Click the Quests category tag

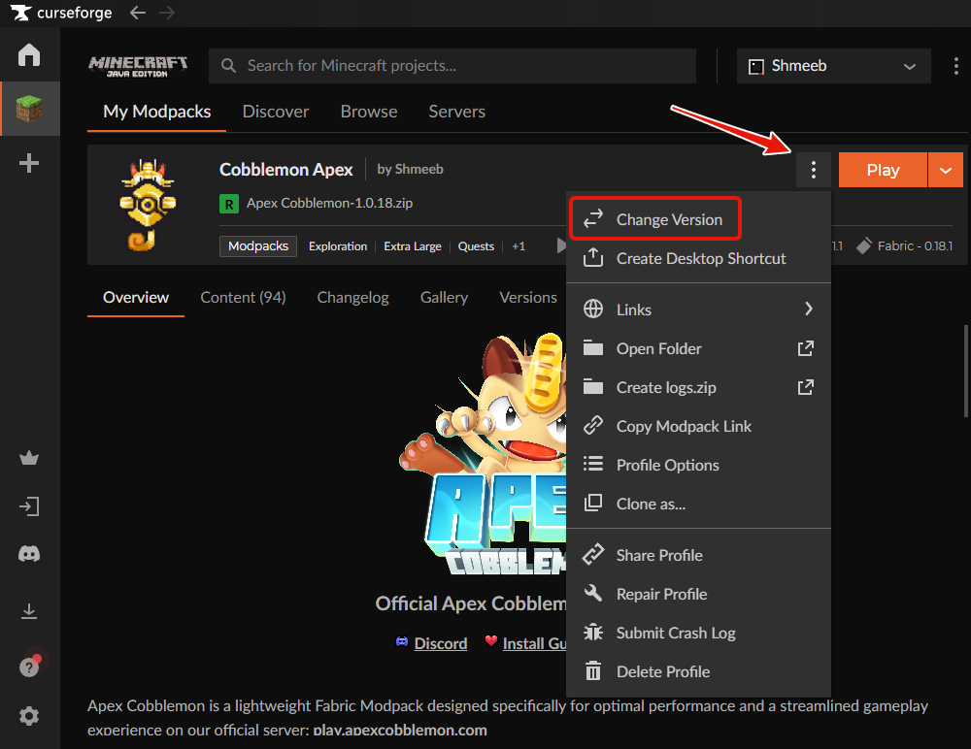point(476,246)
